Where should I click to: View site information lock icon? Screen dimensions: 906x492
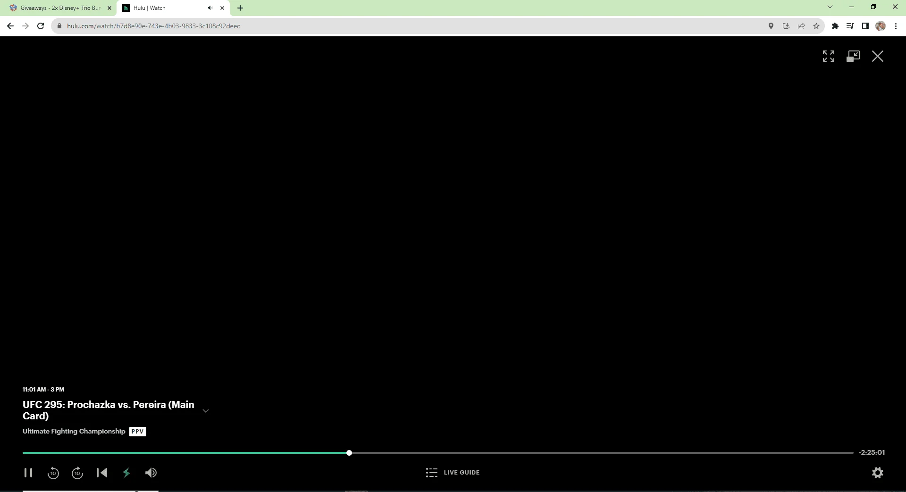click(x=59, y=26)
